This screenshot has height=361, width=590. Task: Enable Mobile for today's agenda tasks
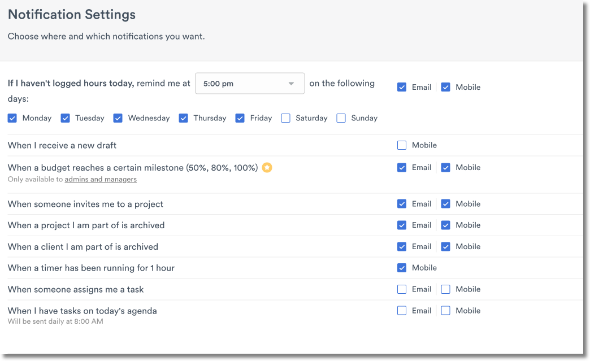[x=445, y=310]
